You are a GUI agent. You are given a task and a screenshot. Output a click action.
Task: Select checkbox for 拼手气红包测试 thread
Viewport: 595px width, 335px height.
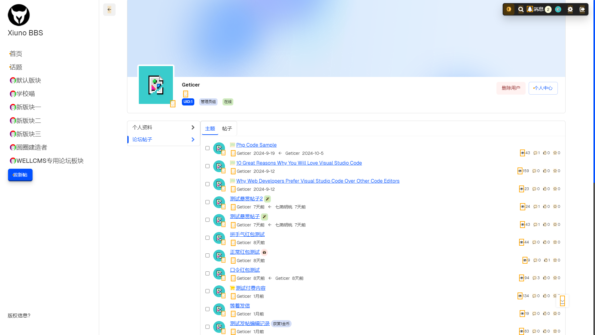click(x=208, y=238)
